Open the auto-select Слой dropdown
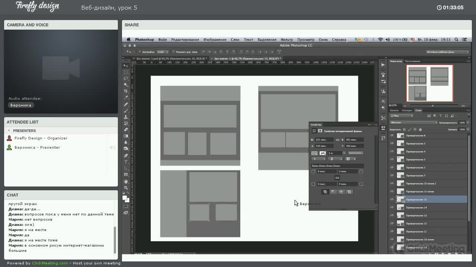 tap(163, 52)
